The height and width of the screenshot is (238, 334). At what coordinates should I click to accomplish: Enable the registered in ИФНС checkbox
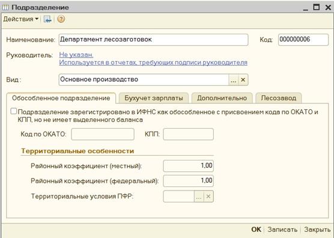[14, 111]
